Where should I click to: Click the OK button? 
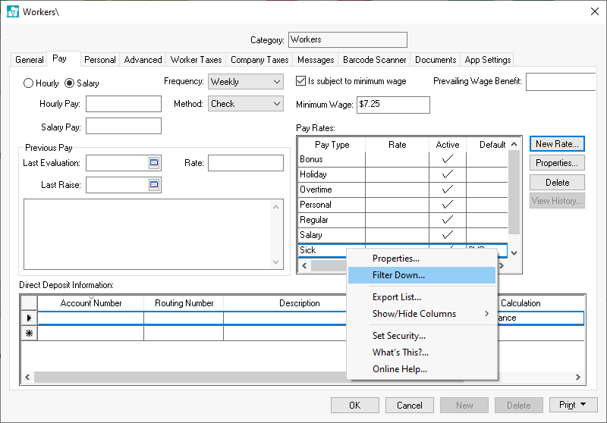pos(354,405)
